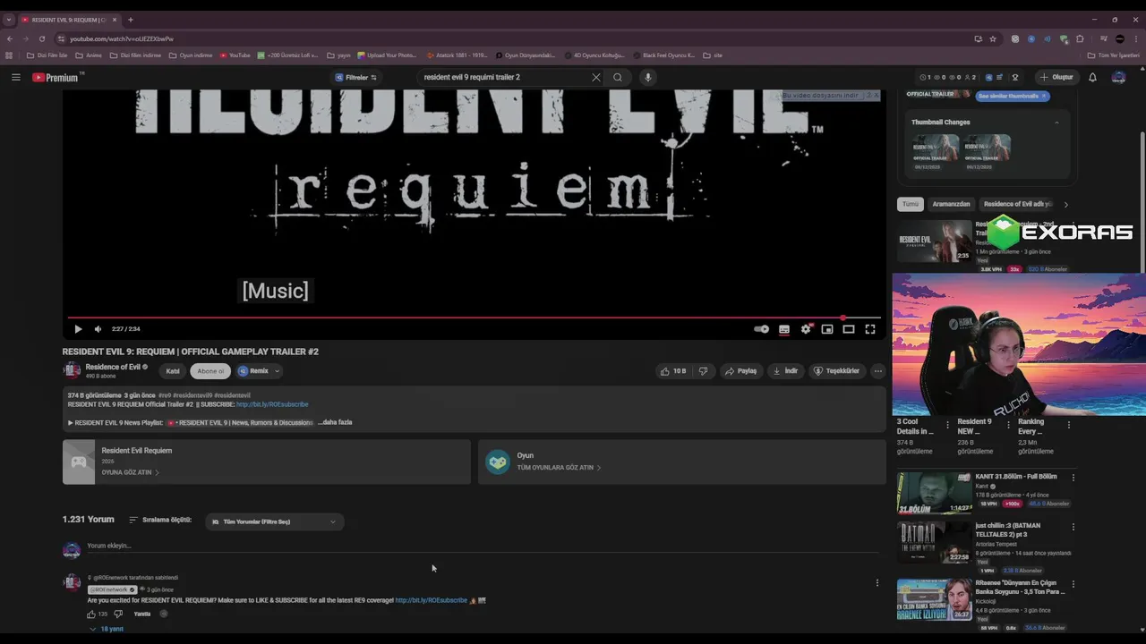
Task: Bookmark page with star icon
Action: pos(993,38)
